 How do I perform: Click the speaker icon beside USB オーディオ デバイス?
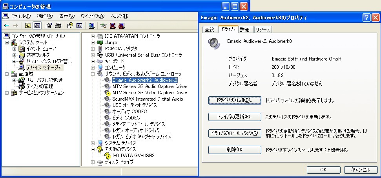[x=108, y=105]
